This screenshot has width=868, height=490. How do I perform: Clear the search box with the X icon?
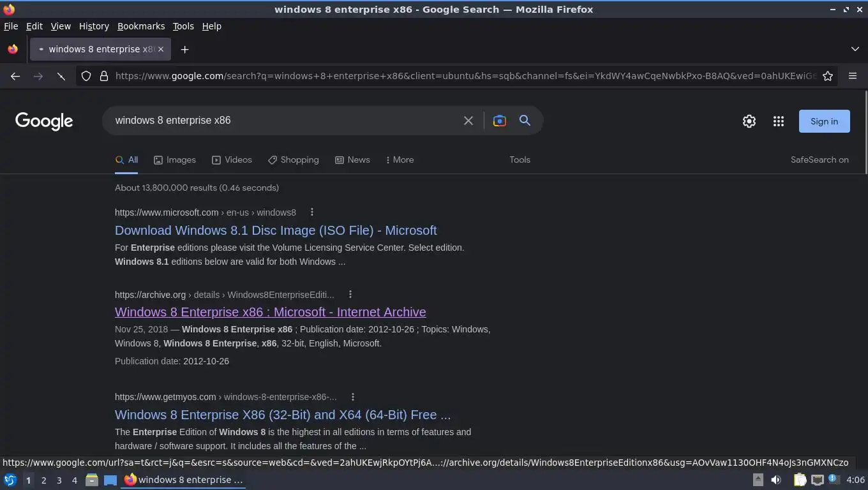click(x=468, y=121)
